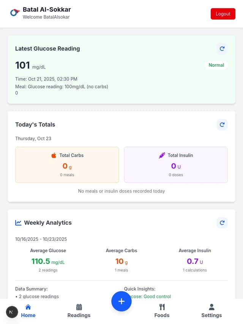Click the 1 meals label
243x324 pixels.
(121, 270)
